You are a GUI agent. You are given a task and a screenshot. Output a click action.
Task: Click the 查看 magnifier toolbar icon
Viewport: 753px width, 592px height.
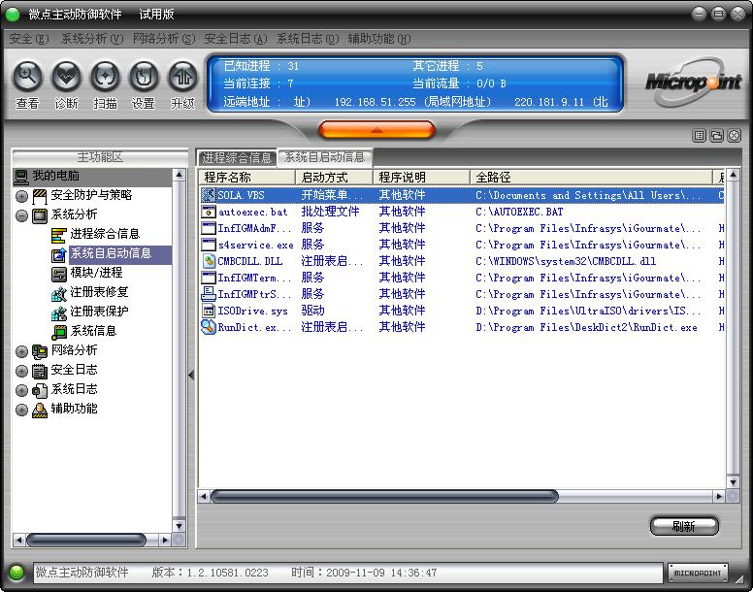pos(28,77)
